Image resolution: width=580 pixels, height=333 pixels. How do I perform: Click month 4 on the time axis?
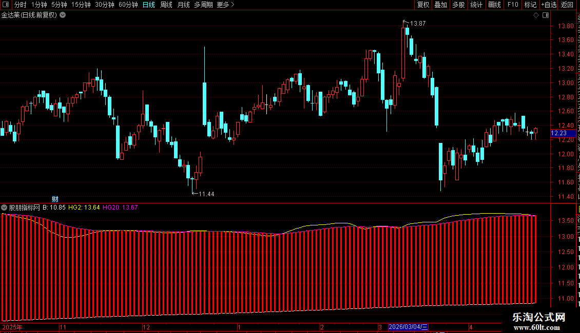point(471,327)
